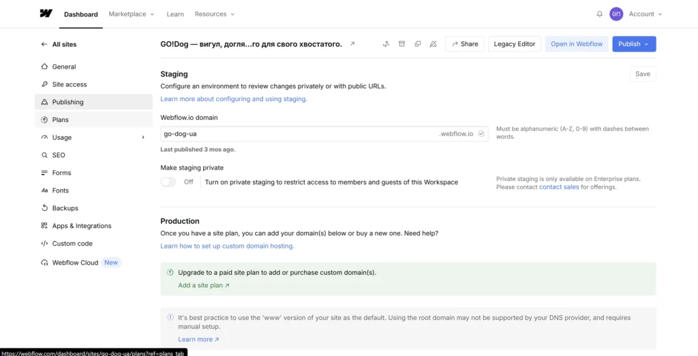The width and height of the screenshot is (698, 356).
Task: Expand the Usage sidebar submenu arrow
Action: tap(143, 137)
